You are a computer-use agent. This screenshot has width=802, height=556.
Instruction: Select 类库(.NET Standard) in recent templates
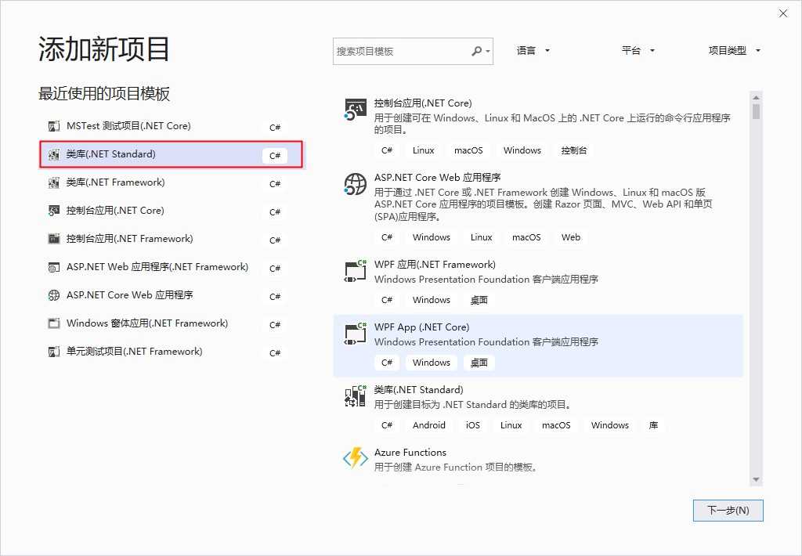click(171, 154)
